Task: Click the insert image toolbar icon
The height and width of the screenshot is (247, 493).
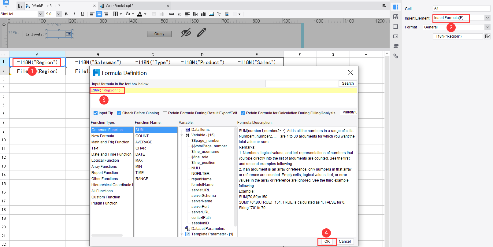Action: [211, 14]
